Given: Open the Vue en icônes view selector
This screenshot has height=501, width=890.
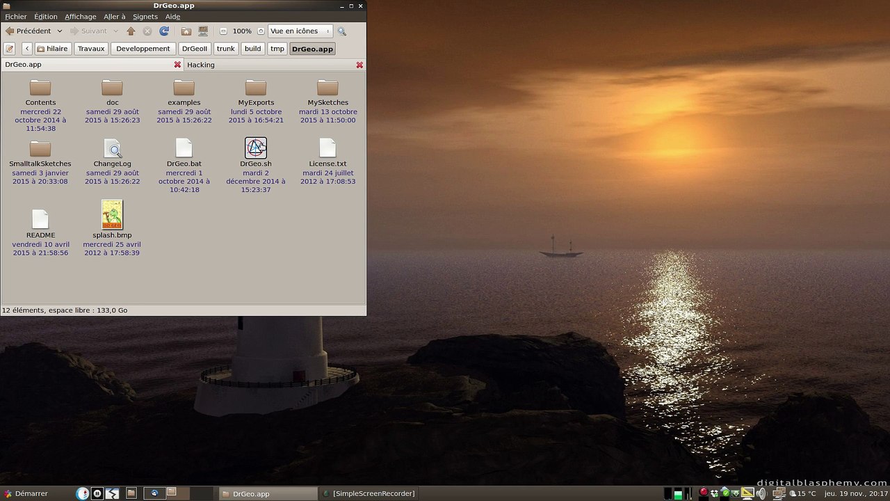Looking at the screenshot, I should 299,31.
